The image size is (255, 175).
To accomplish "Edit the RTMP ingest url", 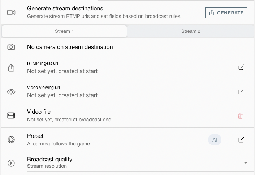I will tap(241, 67).
